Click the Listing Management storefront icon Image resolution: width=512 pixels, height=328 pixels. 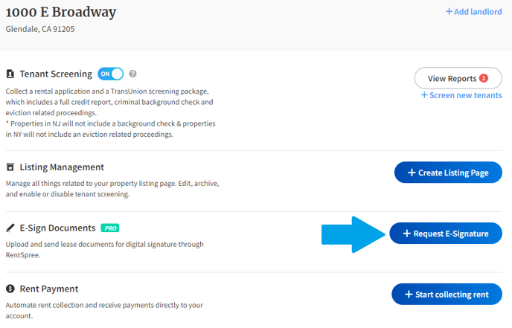click(x=10, y=167)
